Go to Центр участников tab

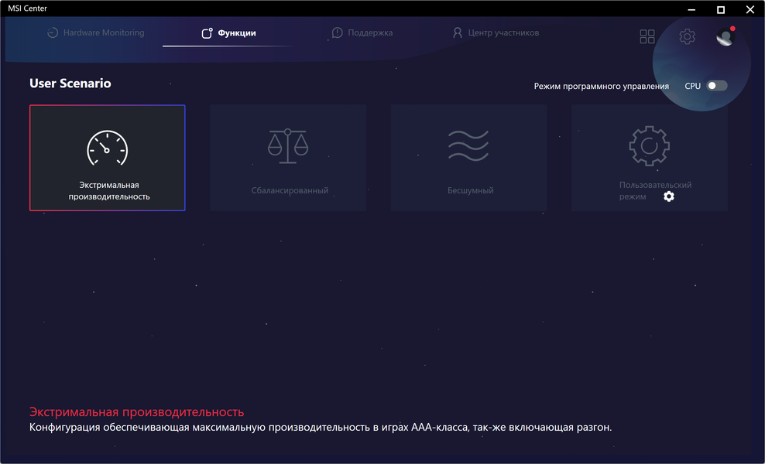(496, 32)
